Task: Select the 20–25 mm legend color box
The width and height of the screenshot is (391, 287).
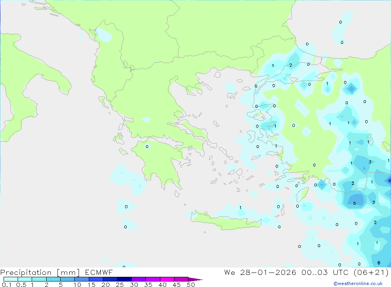Action: 110,279
